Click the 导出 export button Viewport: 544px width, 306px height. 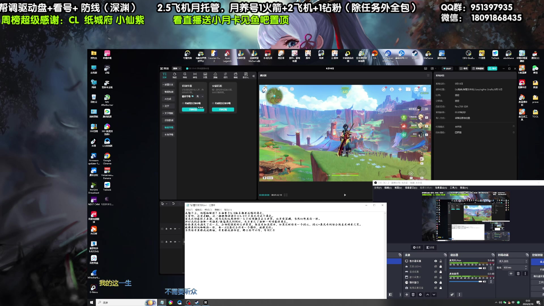tap(492, 69)
